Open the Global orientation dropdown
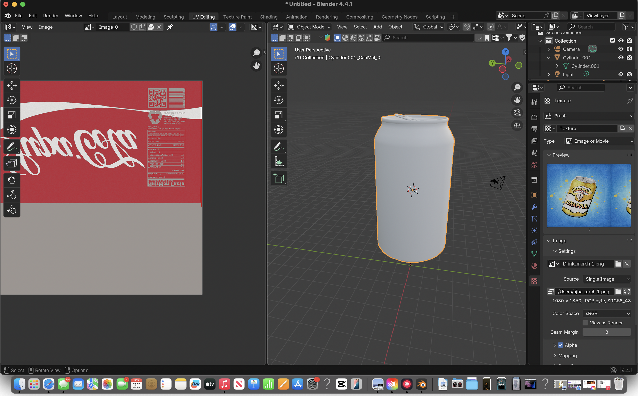Viewport: 638px width, 396px height. coord(428,27)
